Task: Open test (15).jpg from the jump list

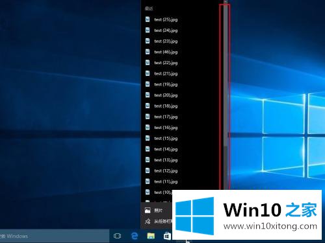Action: [x=182, y=139]
